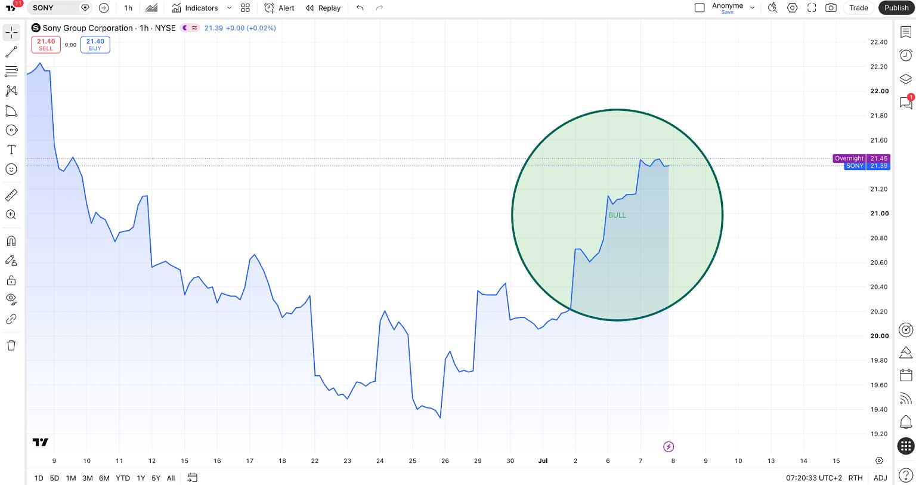Image resolution: width=916 pixels, height=485 pixels.
Task: Open the target screener icon in sidebar
Action: pos(906,330)
